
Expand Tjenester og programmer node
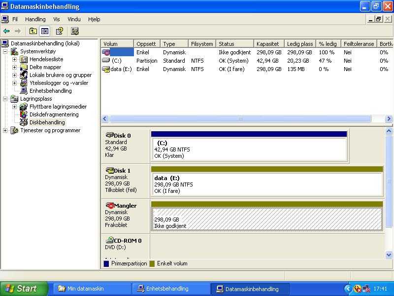pos(5,130)
